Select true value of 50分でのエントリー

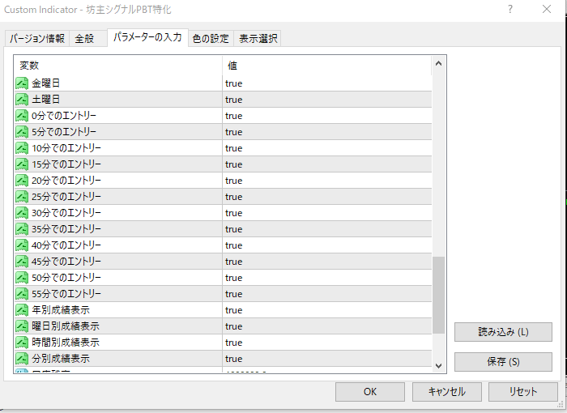click(x=233, y=278)
